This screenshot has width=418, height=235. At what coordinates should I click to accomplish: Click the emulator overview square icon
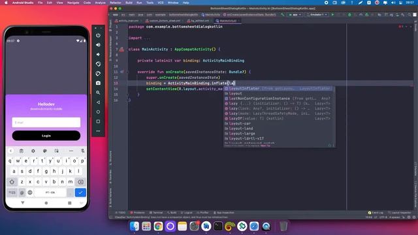(x=98, y=121)
